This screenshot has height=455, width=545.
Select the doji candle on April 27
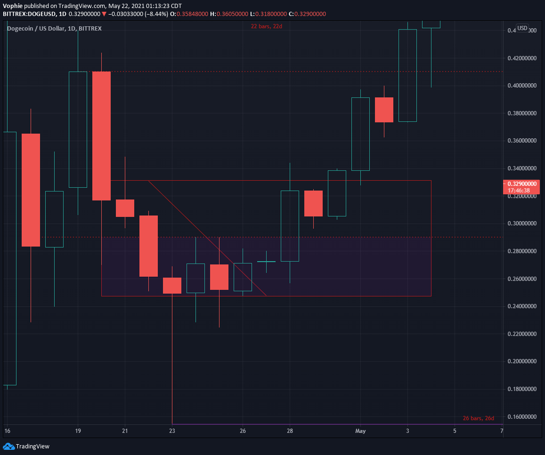266,261
